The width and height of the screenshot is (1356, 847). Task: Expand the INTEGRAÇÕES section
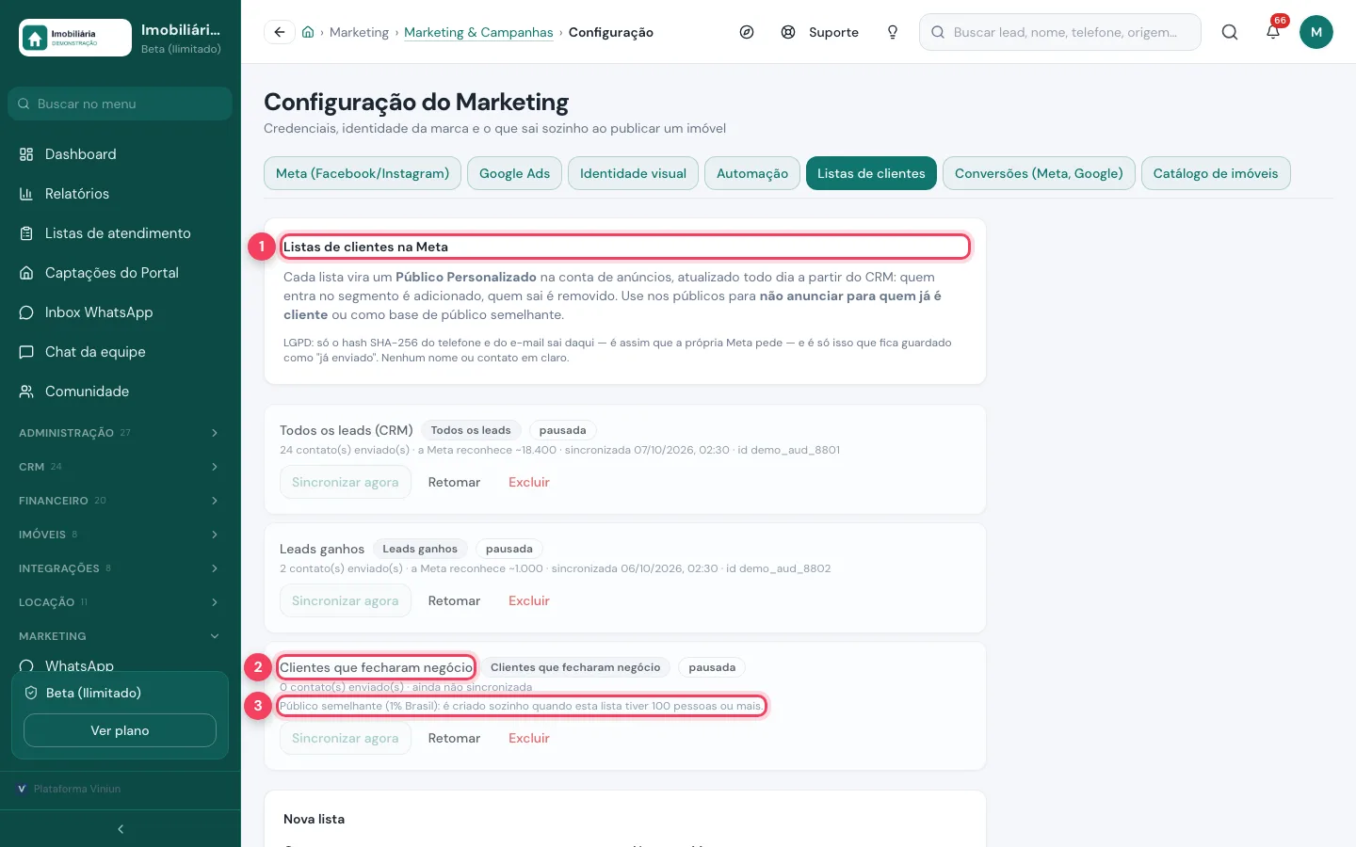pos(120,568)
